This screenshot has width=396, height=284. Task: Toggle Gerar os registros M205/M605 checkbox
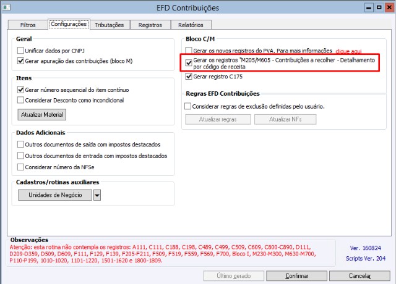tap(189, 62)
